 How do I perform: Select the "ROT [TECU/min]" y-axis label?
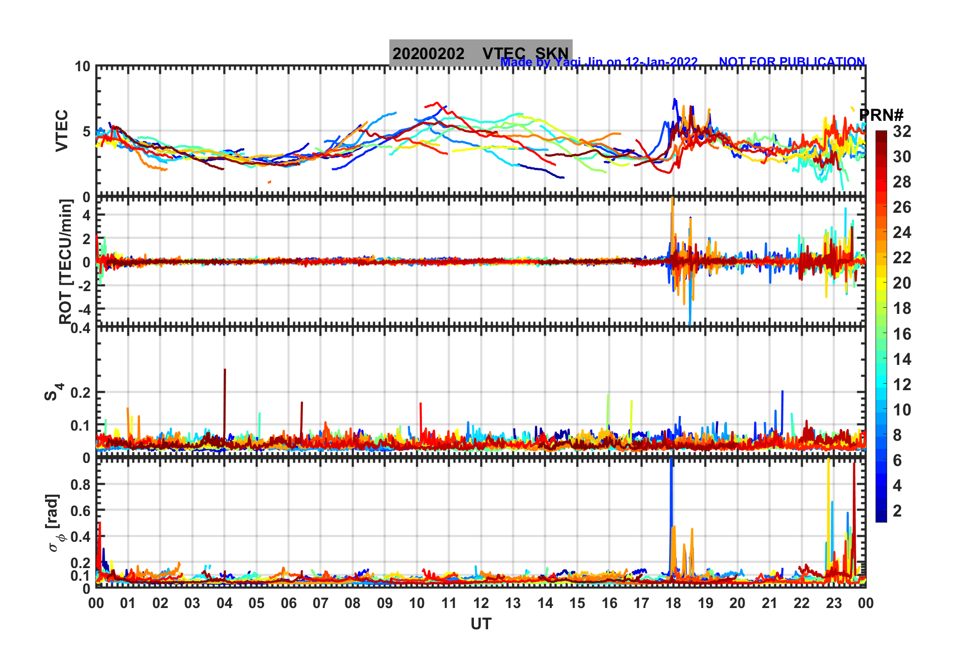click(66, 261)
